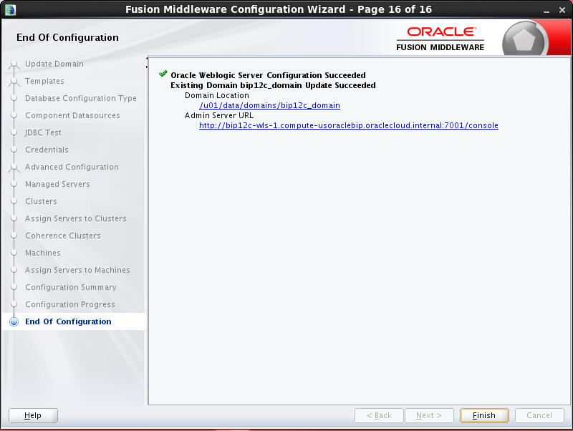This screenshot has height=431, width=573.
Task: Click the Help button
Action: (x=32, y=415)
